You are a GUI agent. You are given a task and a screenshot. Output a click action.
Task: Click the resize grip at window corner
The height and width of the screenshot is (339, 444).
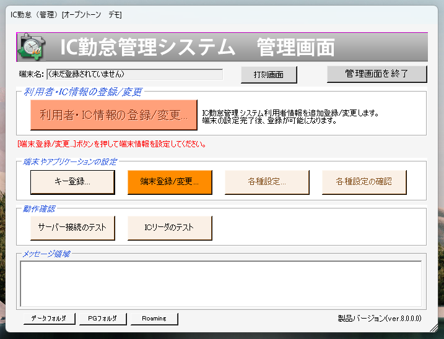(x=433, y=328)
